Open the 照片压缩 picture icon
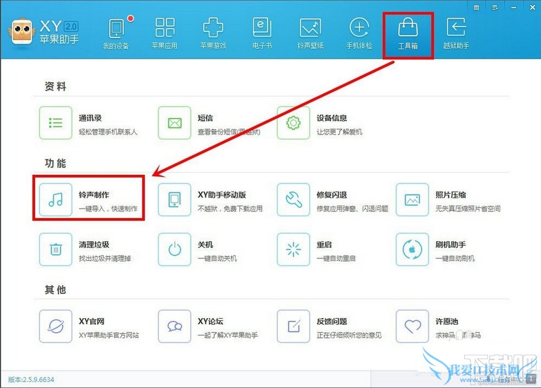The height and width of the screenshot is (388, 541). coord(412,199)
